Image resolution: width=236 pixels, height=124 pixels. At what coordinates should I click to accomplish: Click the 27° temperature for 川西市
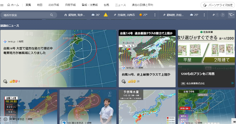pyautogui.click(x=145, y=15)
